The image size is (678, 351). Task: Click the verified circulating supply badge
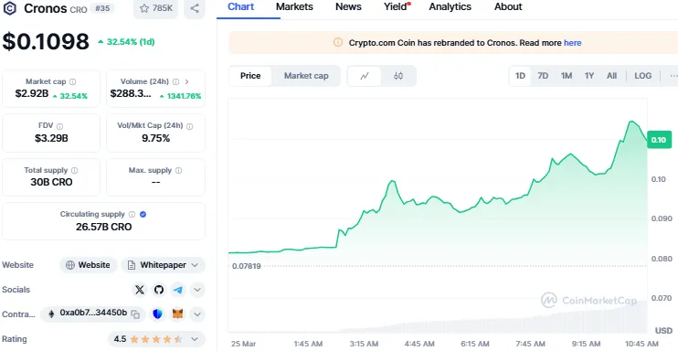143,214
